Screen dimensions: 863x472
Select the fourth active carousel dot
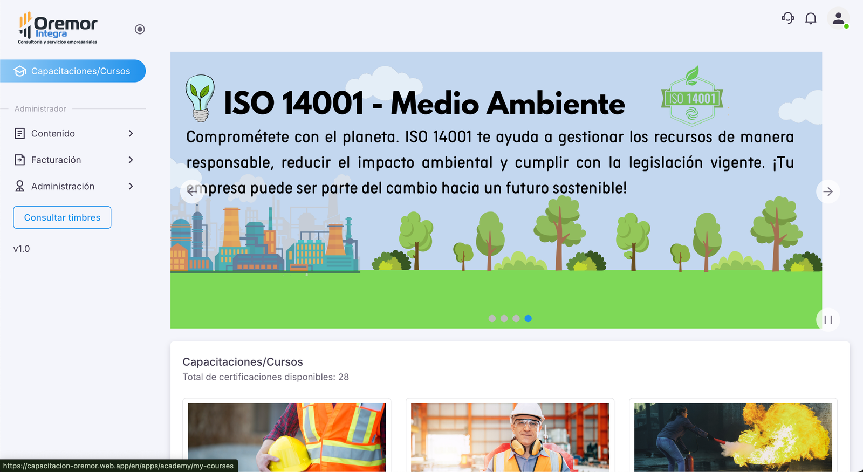pos(528,318)
